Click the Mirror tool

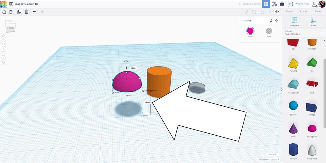pos(277,12)
